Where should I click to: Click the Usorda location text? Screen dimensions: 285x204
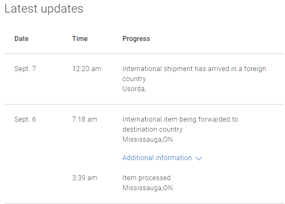pyautogui.click(x=134, y=89)
